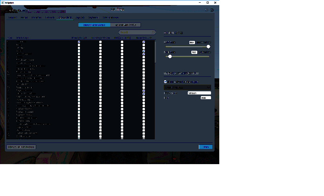Open the help question mark icon

[212, 10]
